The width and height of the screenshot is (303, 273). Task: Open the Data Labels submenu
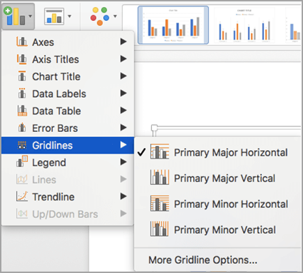[x=68, y=94]
